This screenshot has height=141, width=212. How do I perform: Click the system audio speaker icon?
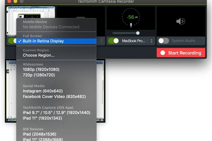[x=181, y=21]
